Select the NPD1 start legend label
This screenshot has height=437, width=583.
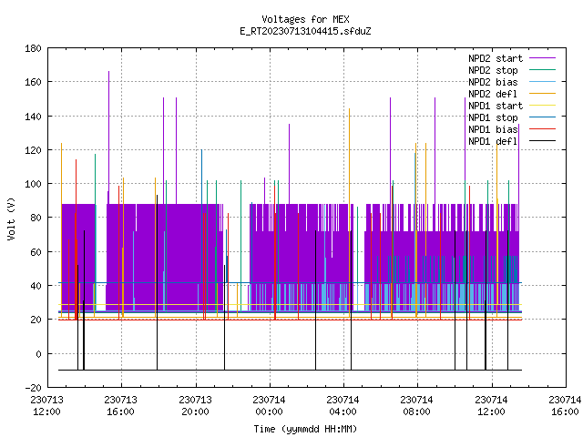(496, 106)
